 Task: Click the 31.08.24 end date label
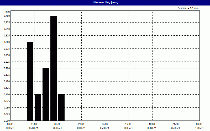[199, 128]
